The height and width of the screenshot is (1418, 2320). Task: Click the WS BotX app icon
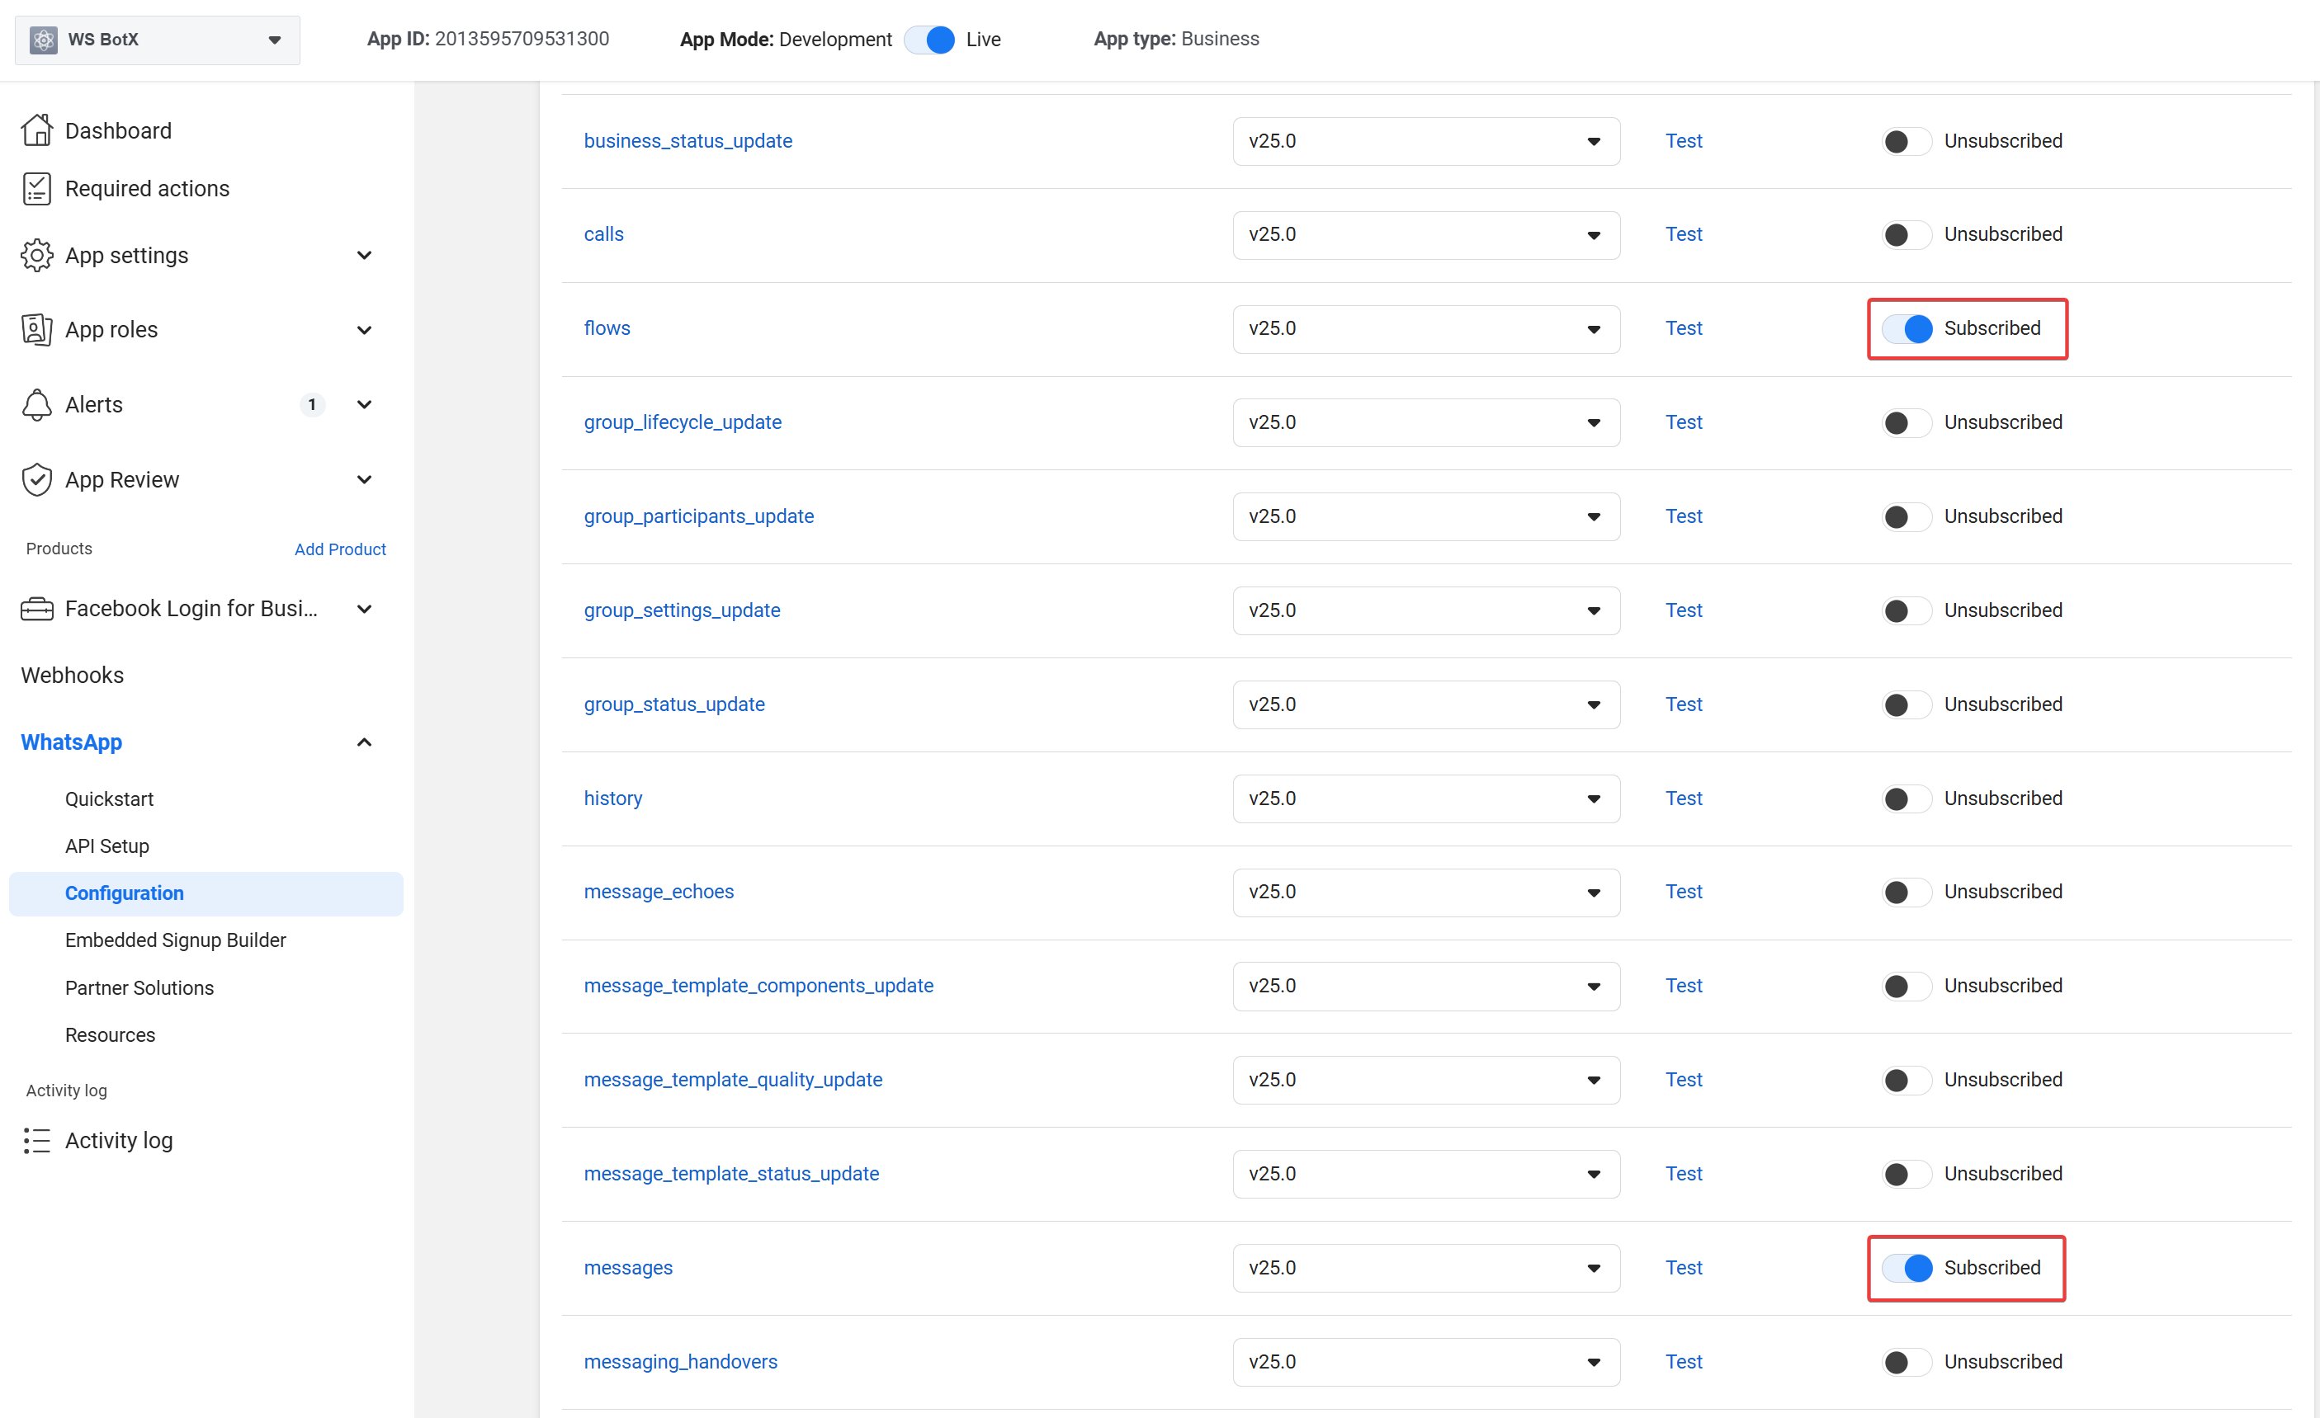(43, 40)
